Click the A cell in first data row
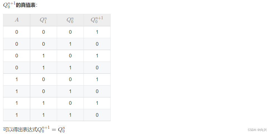Viewport: 271px width, 134px height. click(x=17, y=32)
